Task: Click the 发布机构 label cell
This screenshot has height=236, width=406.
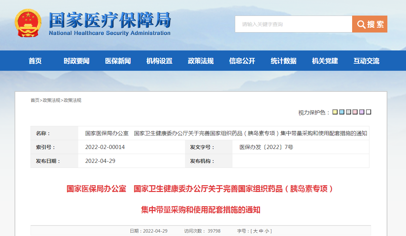Action: (209, 161)
